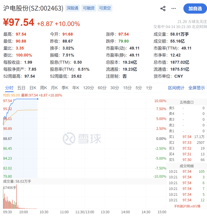Switch to 分时 chart tab
This screenshot has height=217, width=207.
[9, 88]
